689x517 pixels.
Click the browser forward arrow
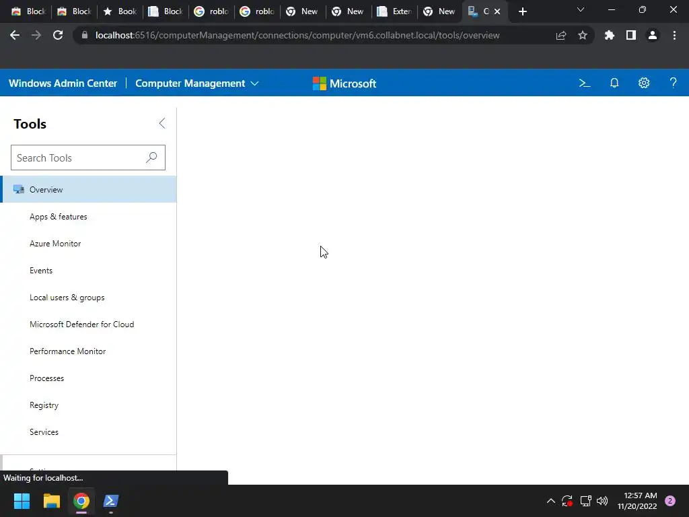coord(36,35)
